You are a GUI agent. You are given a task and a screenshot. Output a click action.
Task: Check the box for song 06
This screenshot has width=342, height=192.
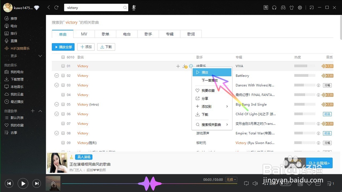pos(63,114)
